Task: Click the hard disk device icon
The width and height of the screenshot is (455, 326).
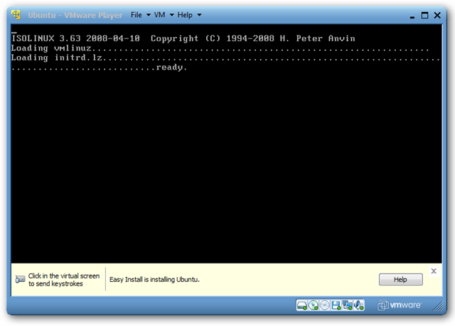Action: pyautogui.click(x=301, y=305)
